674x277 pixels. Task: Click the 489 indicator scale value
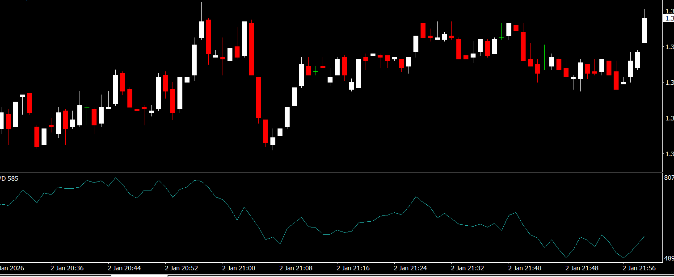pyautogui.click(x=669, y=258)
